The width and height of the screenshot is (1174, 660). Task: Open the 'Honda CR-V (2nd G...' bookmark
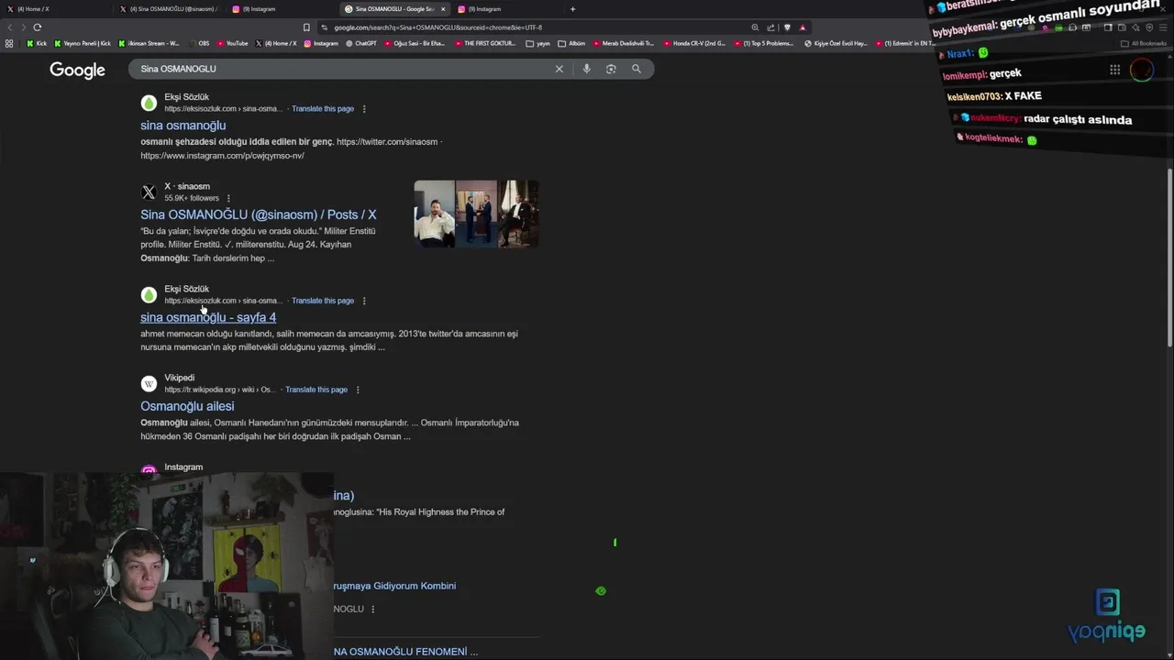(694, 43)
